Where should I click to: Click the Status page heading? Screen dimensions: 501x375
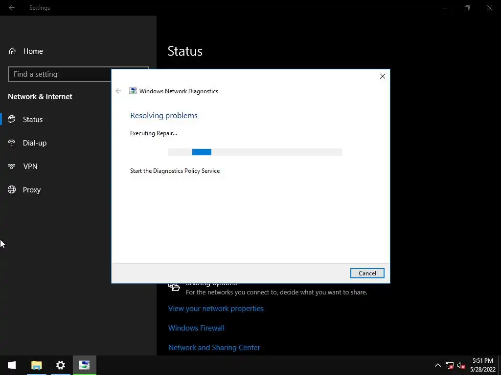(x=185, y=51)
